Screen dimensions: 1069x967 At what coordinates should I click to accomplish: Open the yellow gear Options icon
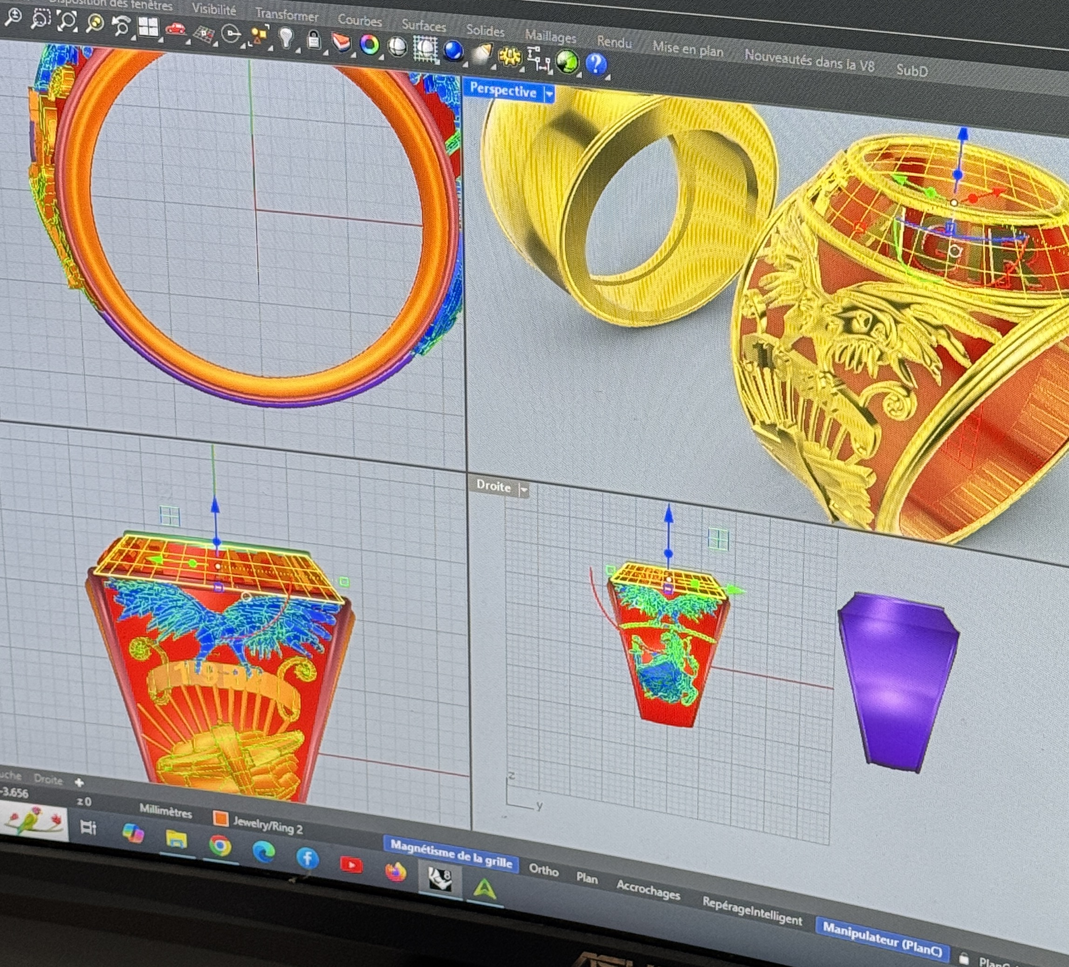pos(510,55)
